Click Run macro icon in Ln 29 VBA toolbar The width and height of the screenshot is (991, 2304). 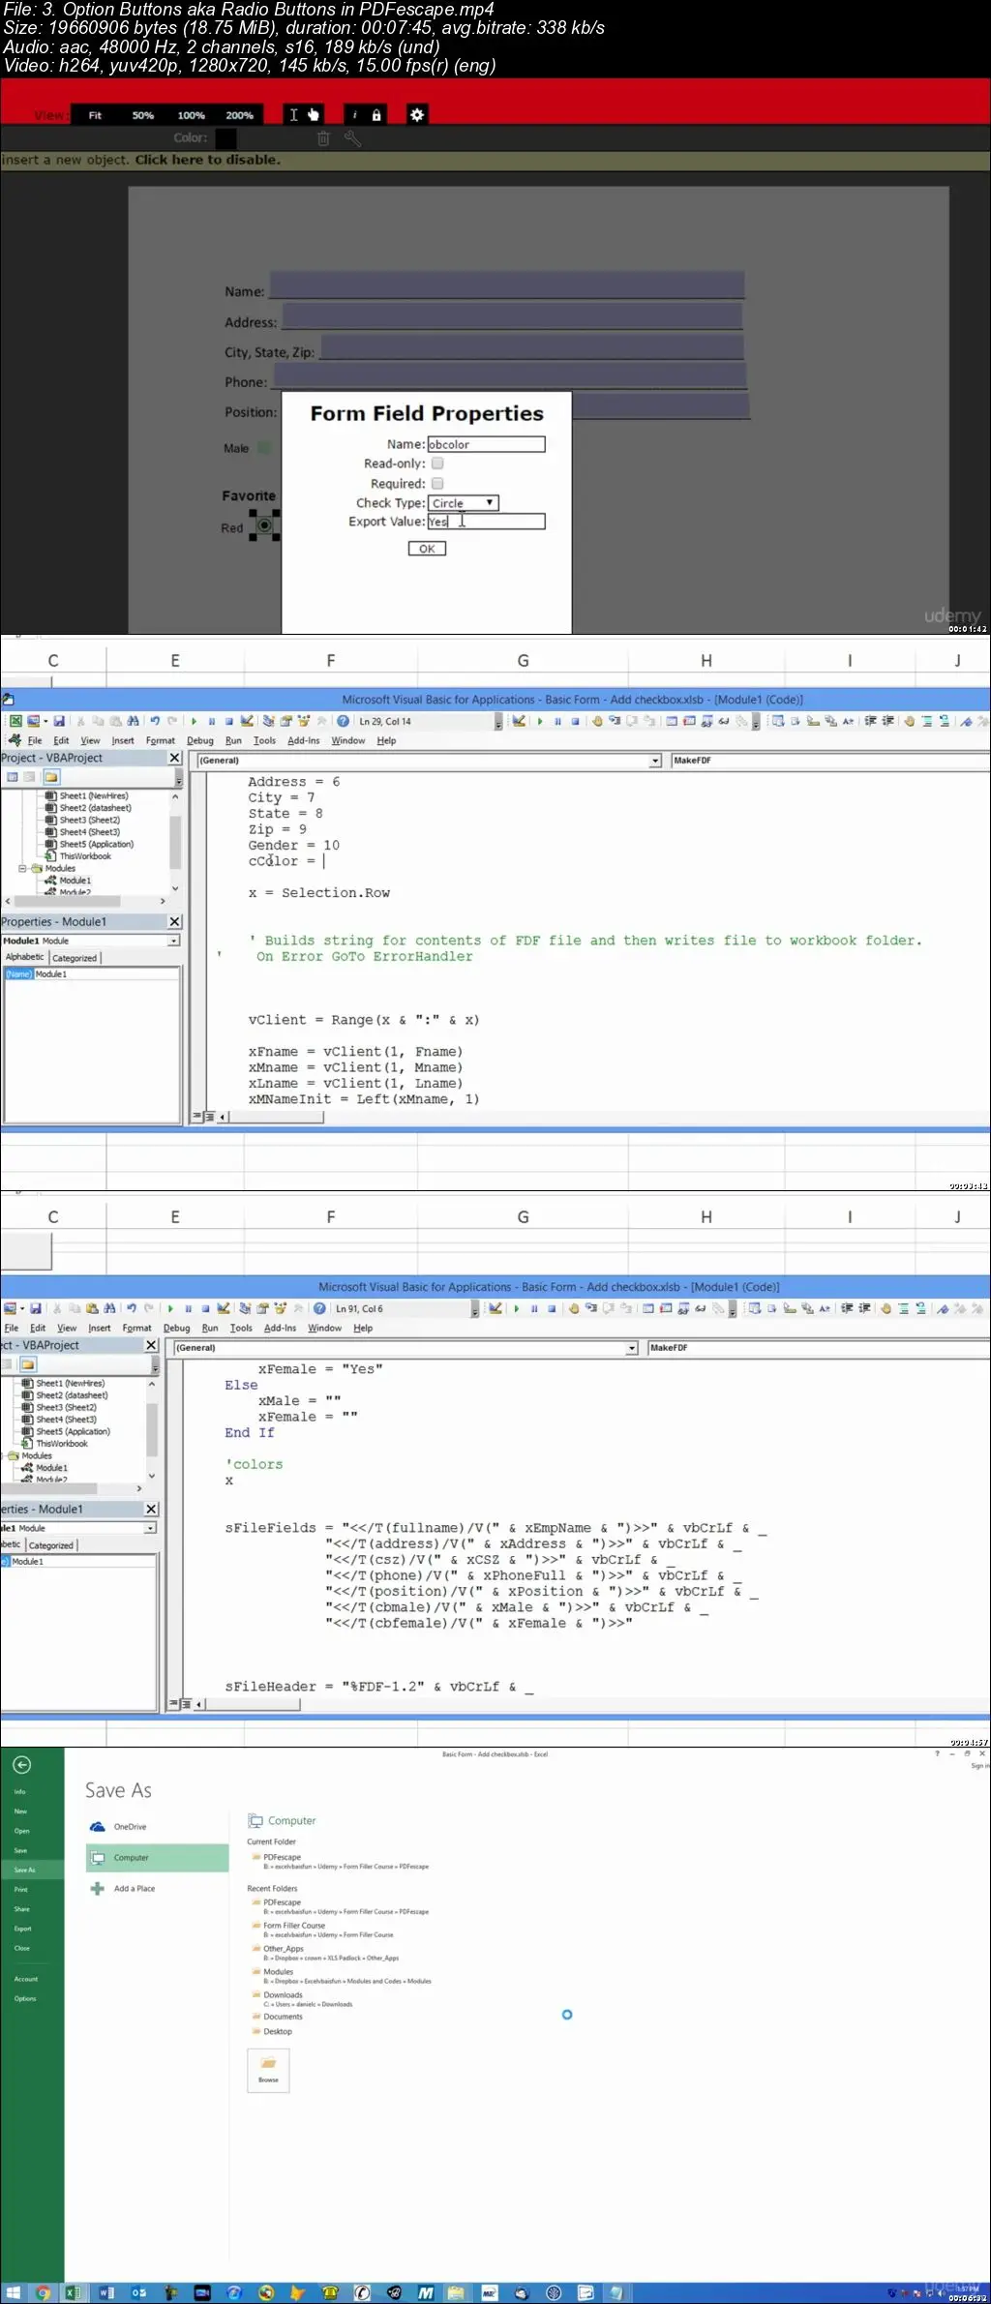(x=195, y=721)
